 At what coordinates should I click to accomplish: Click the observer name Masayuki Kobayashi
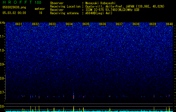click(100, 3)
